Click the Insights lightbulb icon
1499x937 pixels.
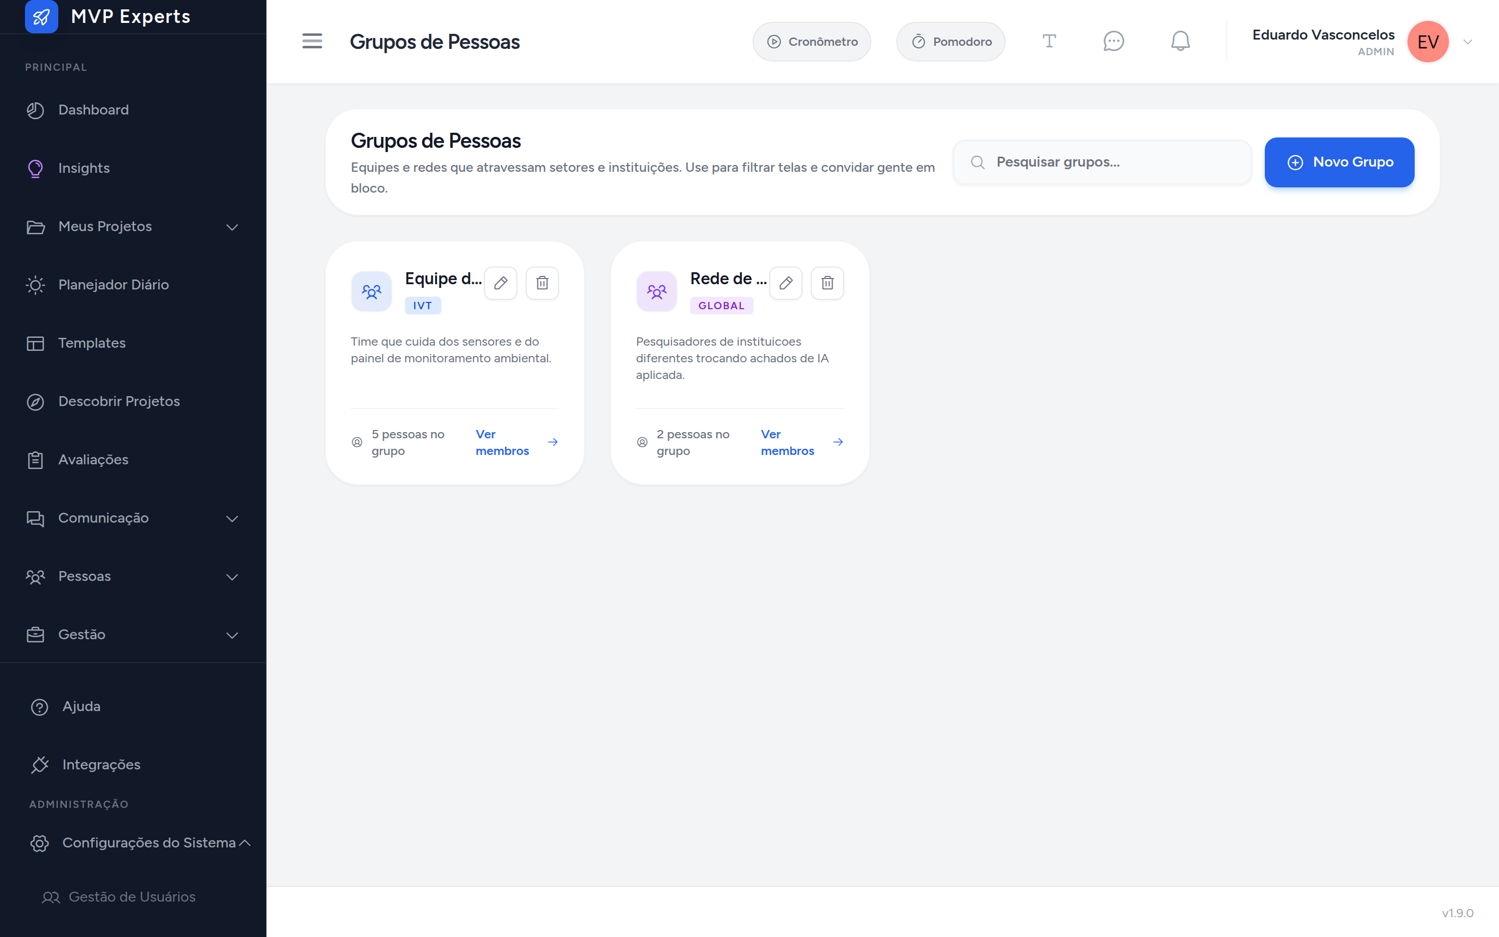pos(35,169)
